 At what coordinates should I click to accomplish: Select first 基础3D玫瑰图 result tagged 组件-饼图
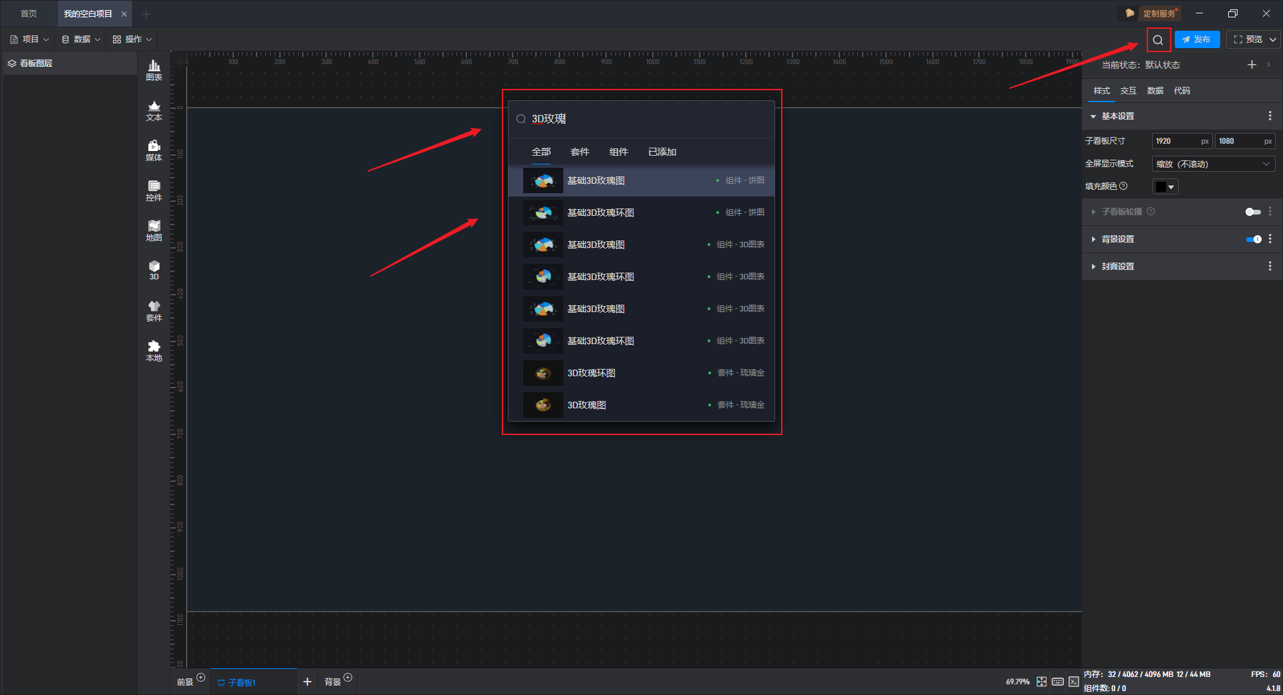641,180
